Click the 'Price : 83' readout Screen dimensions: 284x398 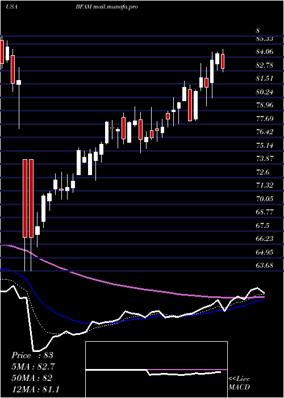[32, 355]
